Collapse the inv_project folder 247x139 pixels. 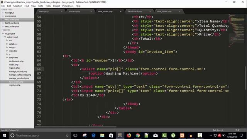(x=3, y=34)
